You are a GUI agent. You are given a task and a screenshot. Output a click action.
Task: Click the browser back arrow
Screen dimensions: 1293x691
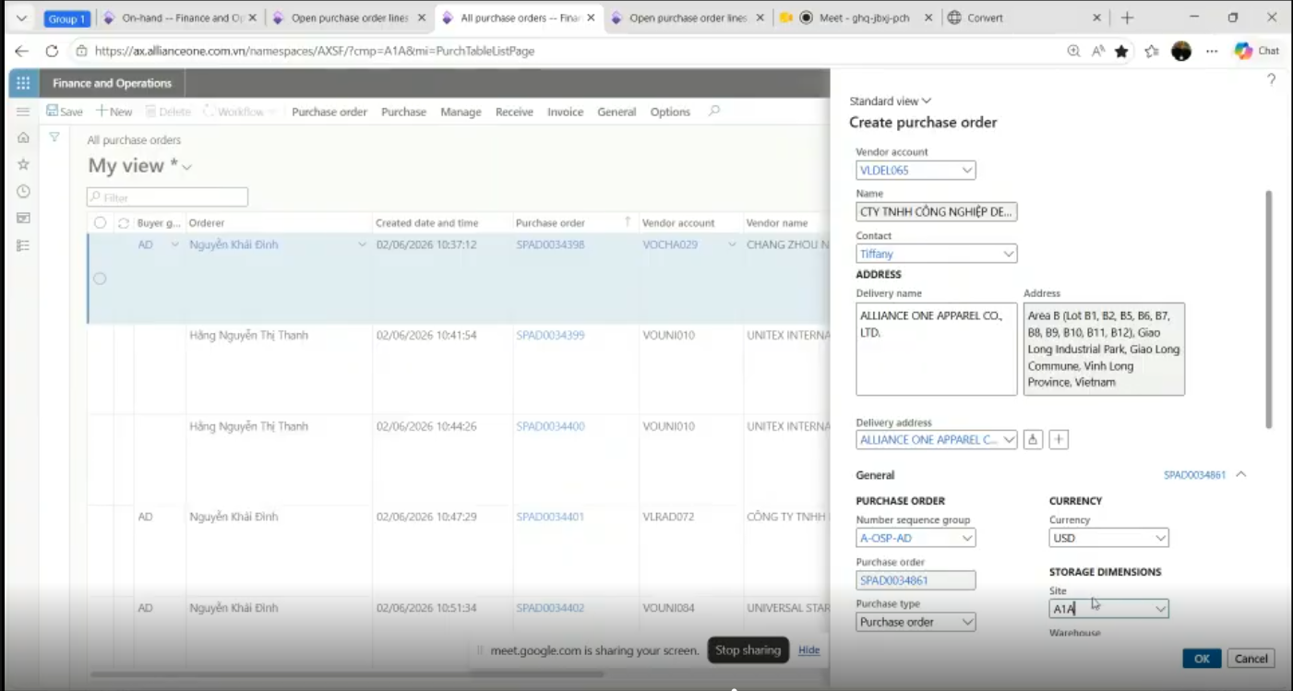tap(22, 52)
